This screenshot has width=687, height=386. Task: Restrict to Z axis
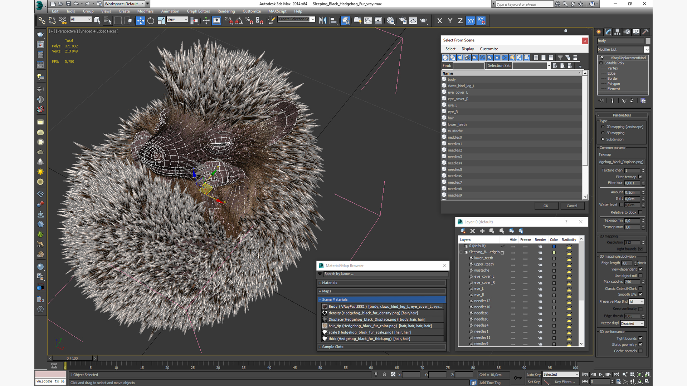pos(460,21)
